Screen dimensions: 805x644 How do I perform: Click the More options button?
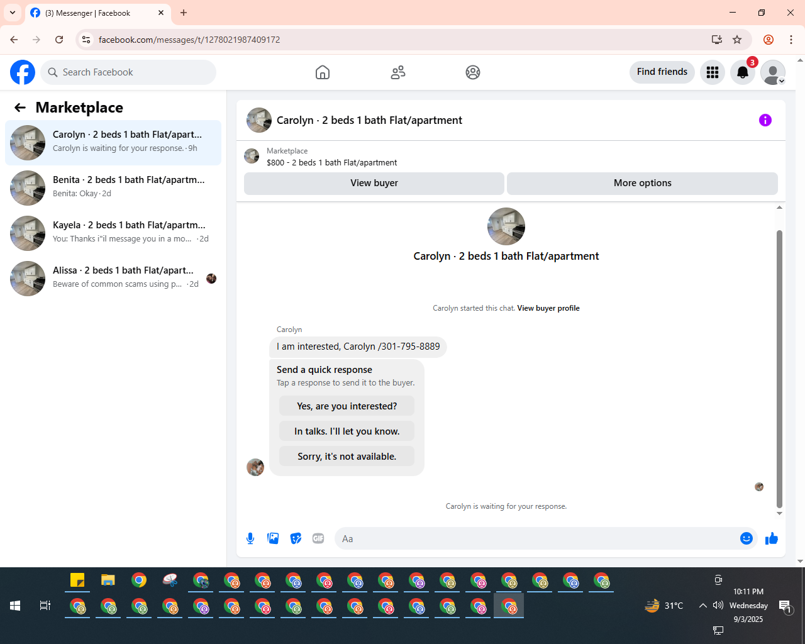point(643,183)
